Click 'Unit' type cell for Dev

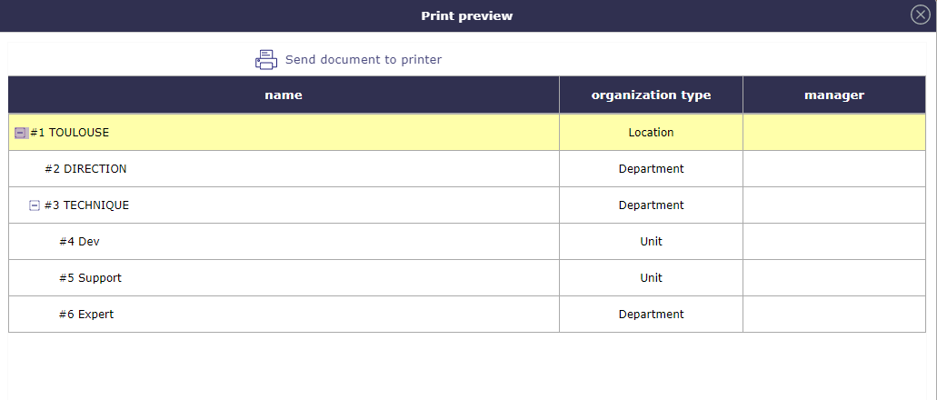tap(651, 242)
